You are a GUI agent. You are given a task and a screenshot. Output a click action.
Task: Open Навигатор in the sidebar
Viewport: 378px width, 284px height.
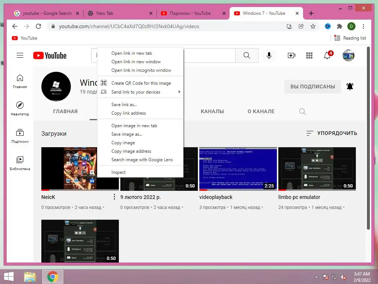(20, 108)
